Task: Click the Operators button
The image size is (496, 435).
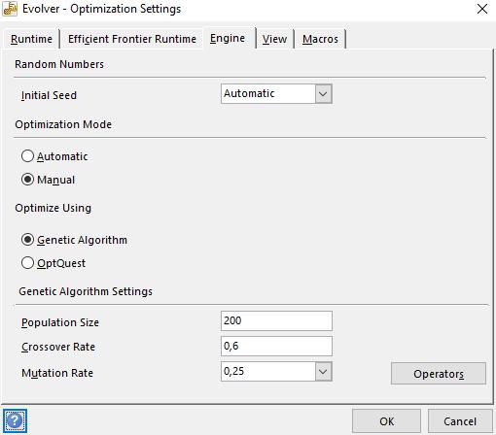Action: pyautogui.click(x=439, y=374)
